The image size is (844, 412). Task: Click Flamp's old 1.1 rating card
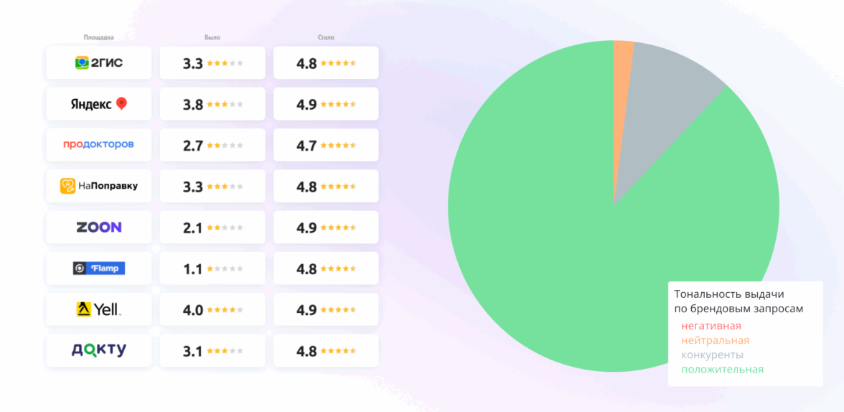point(212,268)
